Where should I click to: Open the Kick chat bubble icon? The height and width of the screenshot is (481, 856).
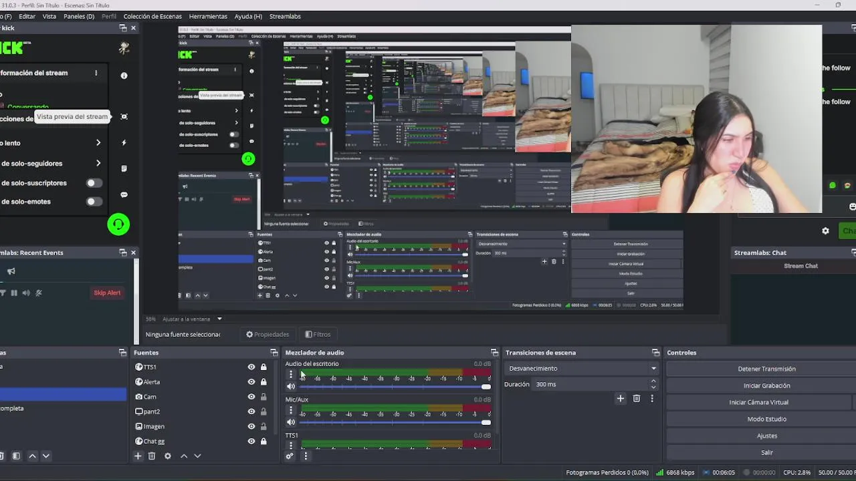(124, 194)
